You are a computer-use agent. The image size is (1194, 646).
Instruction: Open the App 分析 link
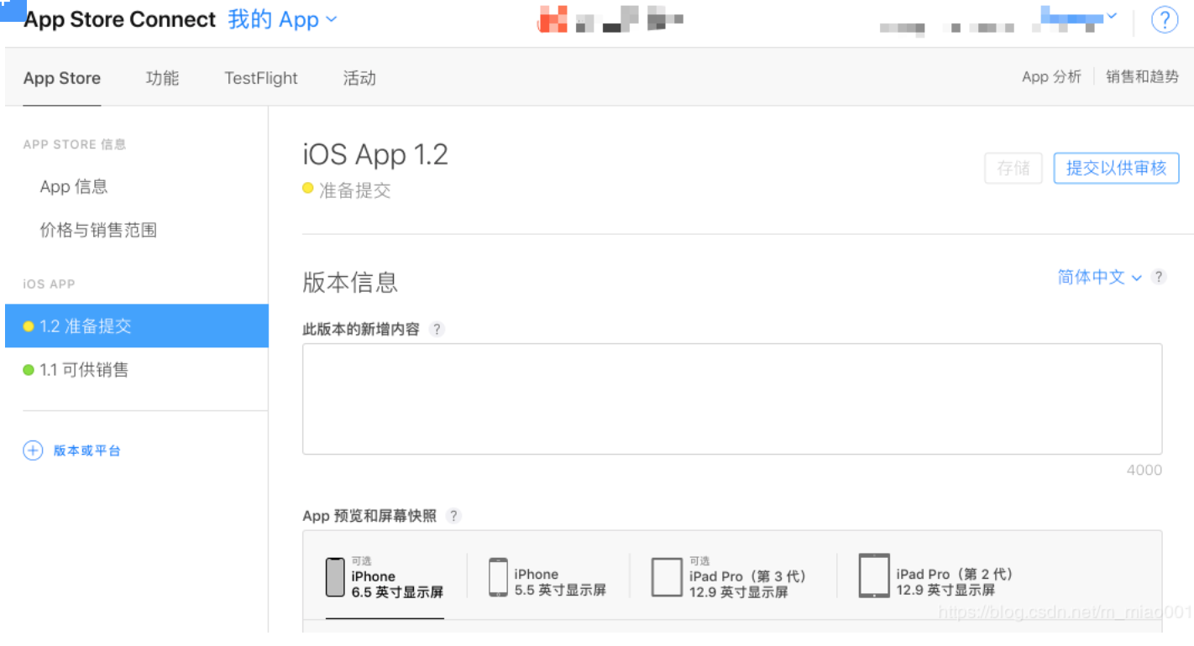coord(1051,76)
